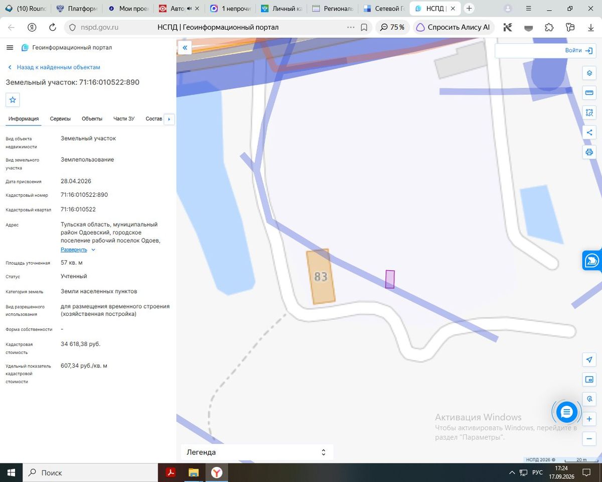Click the status value Учтенный
The width and height of the screenshot is (602, 482).
click(x=74, y=276)
